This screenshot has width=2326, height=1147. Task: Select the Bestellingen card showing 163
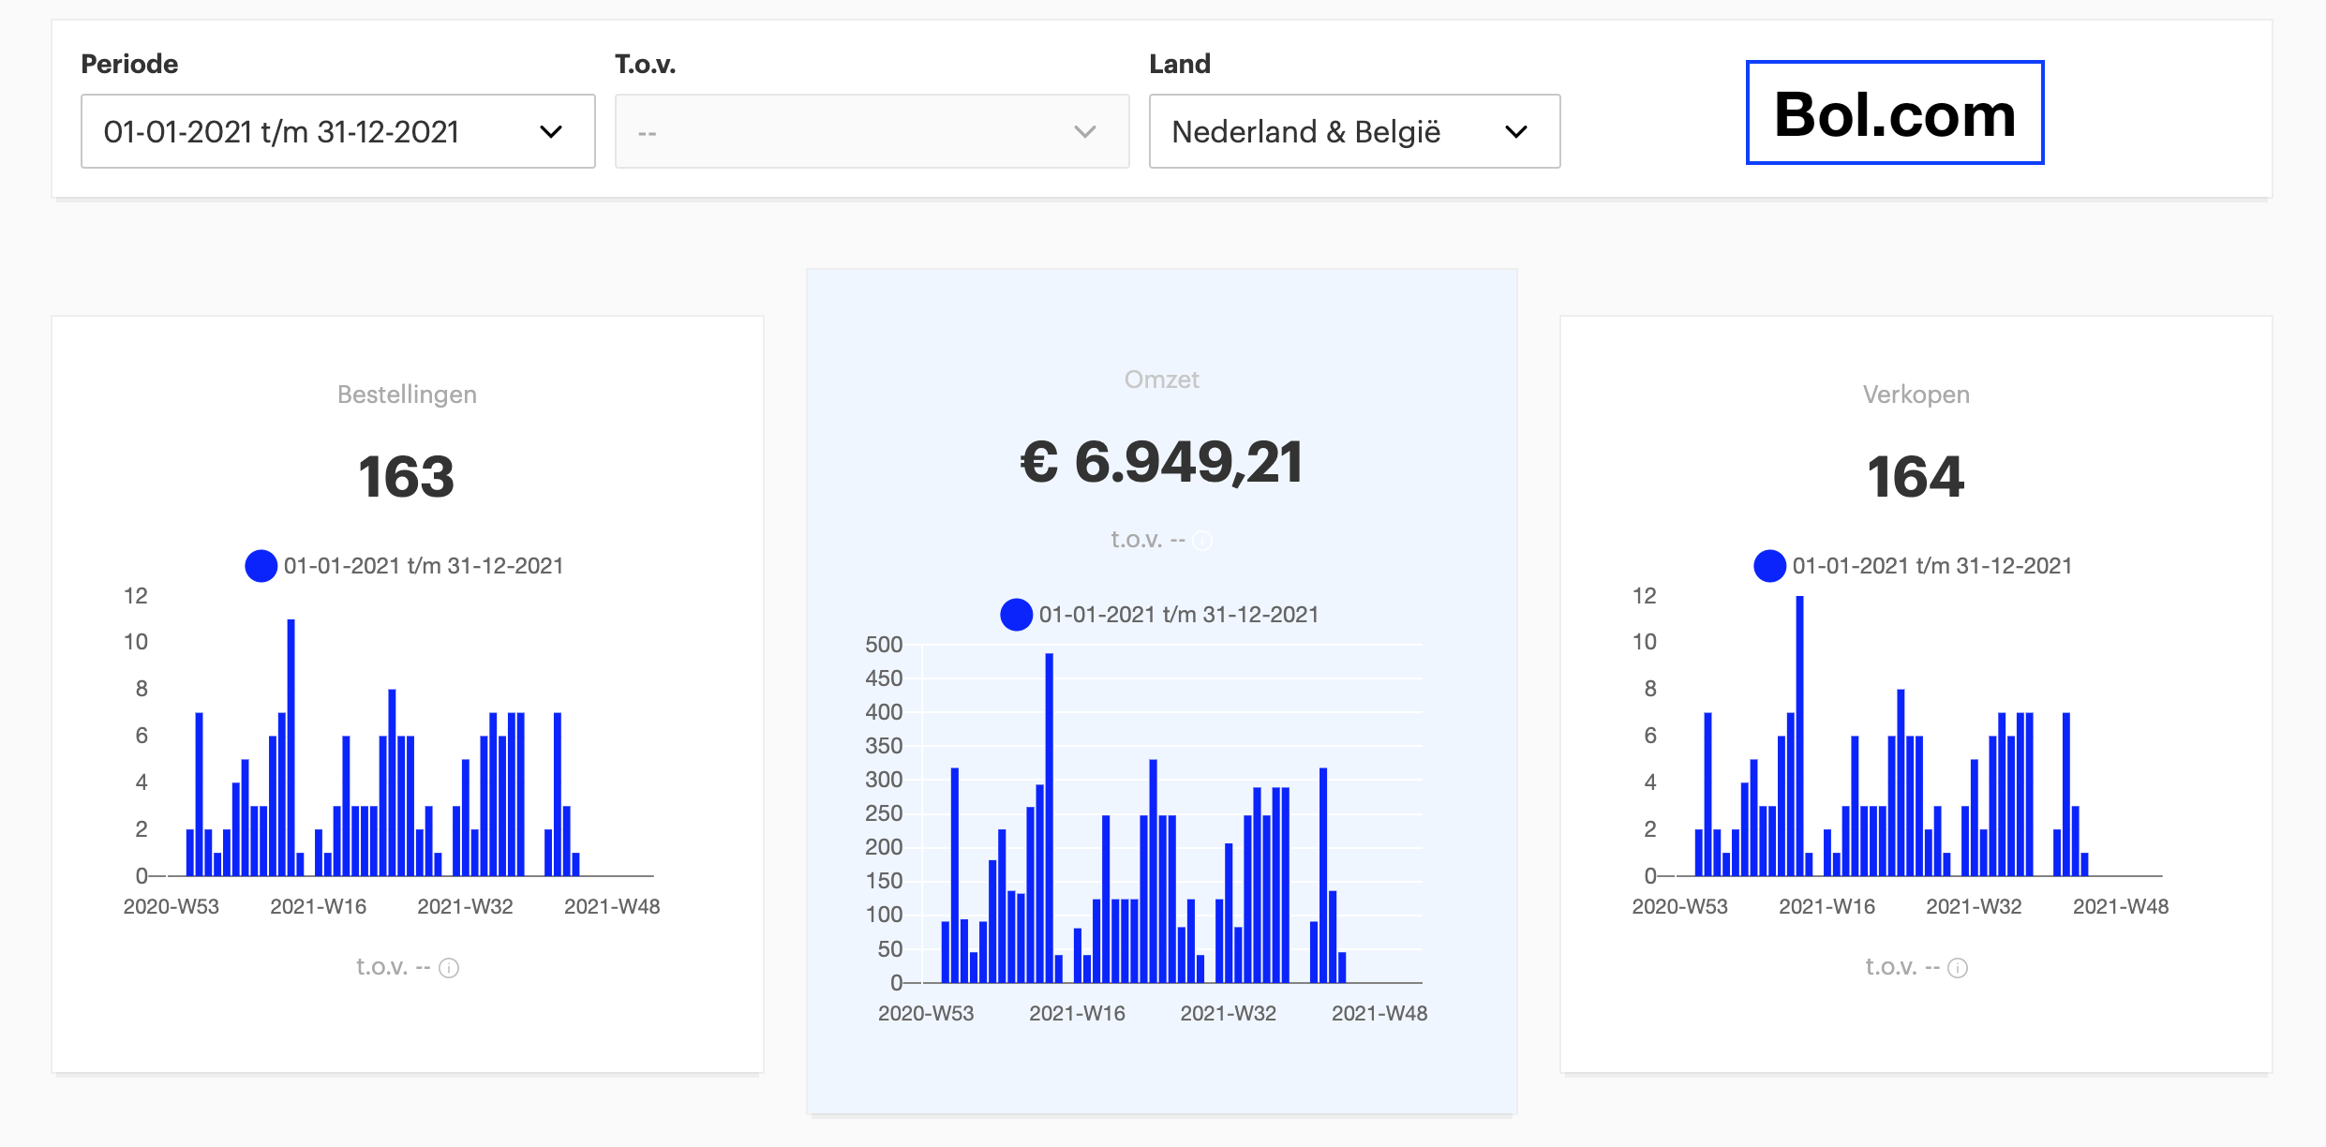point(408,694)
